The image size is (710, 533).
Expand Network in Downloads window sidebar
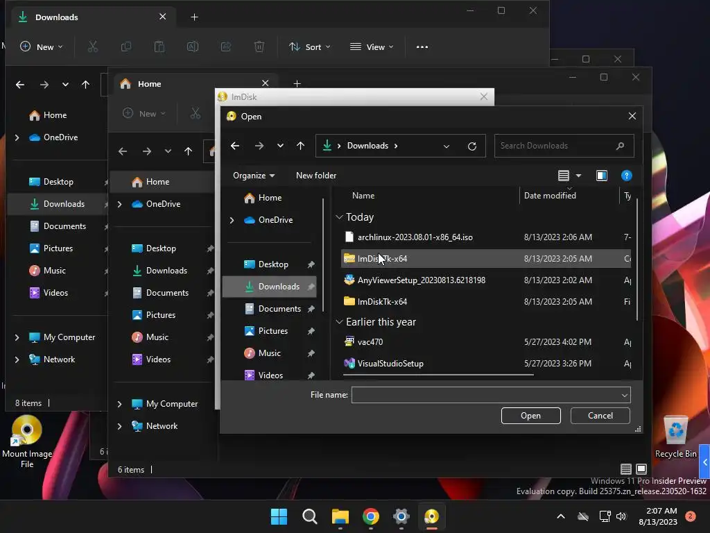(x=17, y=360)
